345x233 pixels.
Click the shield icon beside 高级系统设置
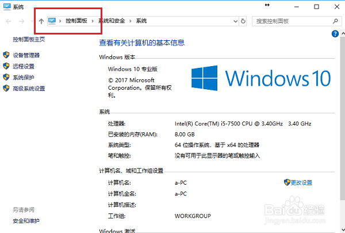(x=6, y=89)
